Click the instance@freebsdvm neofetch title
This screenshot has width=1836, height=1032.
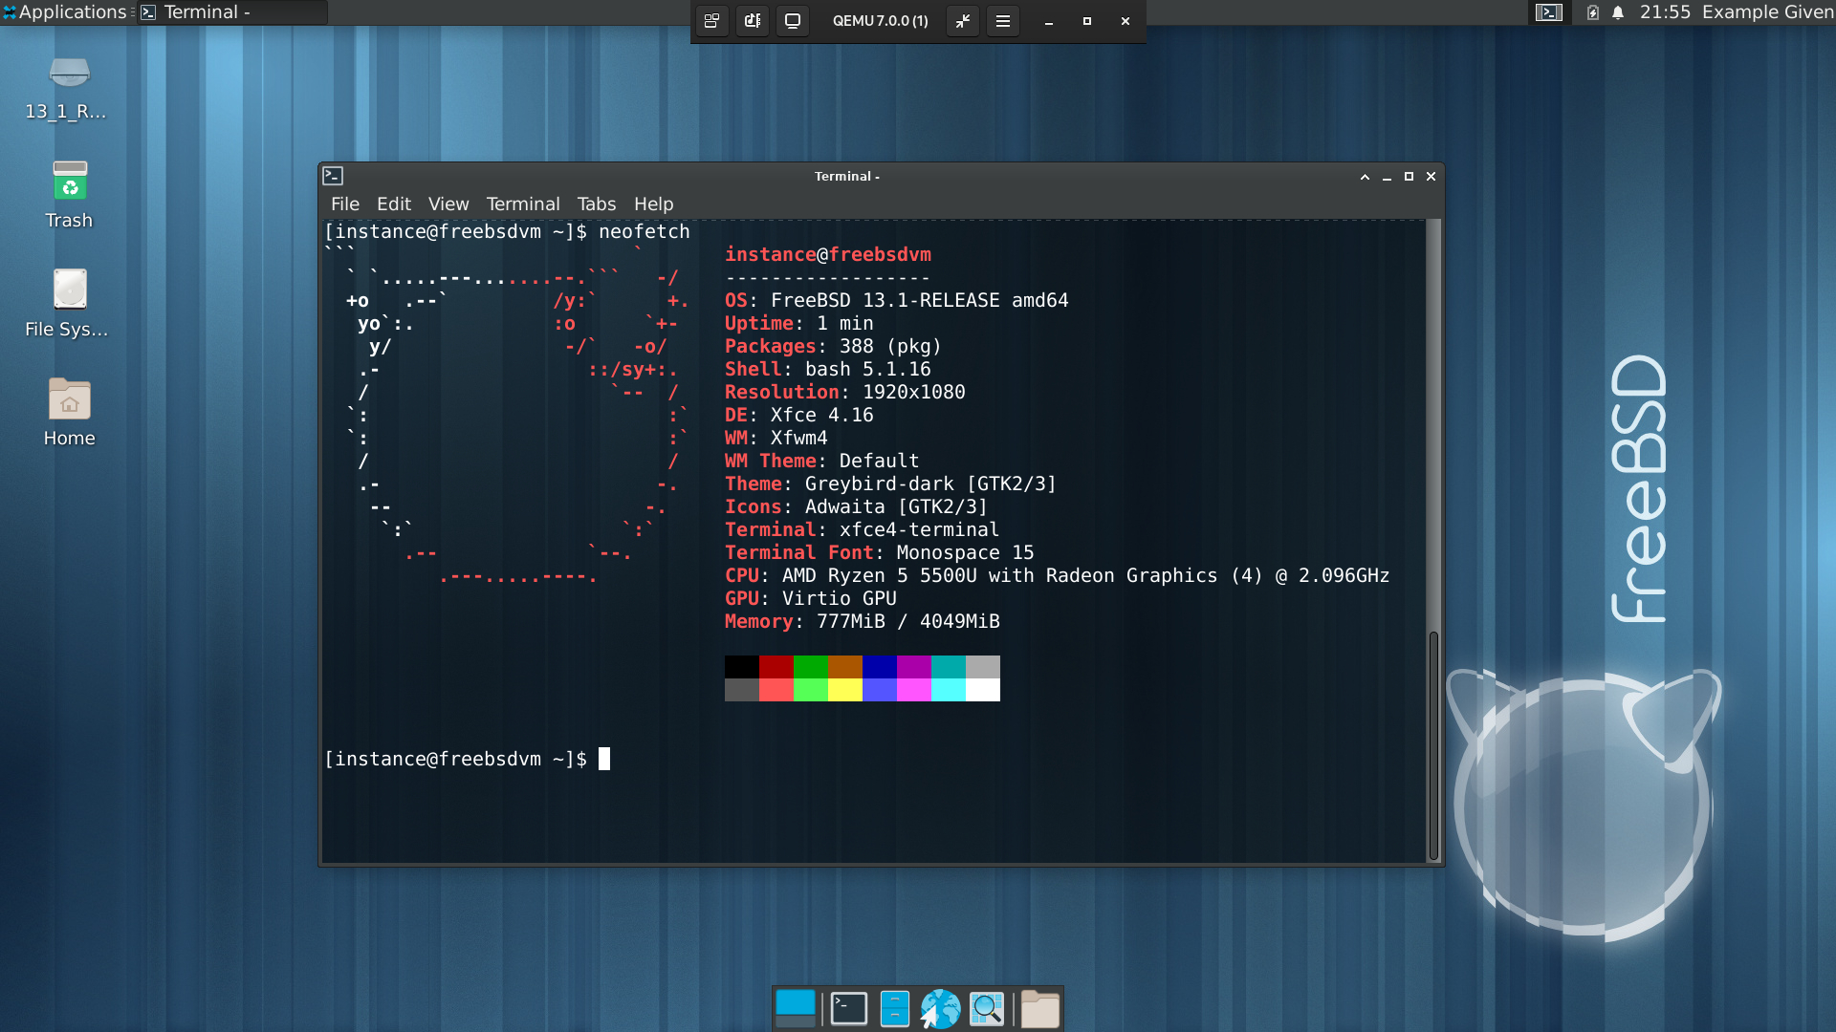[827, 255]
